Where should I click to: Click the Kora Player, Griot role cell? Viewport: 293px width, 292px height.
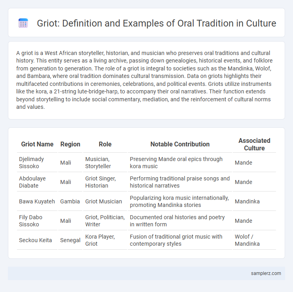click(105, 240)
